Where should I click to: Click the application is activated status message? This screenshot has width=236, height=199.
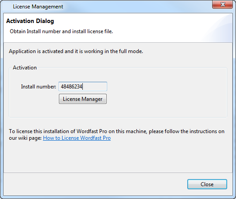click(76, 51)
